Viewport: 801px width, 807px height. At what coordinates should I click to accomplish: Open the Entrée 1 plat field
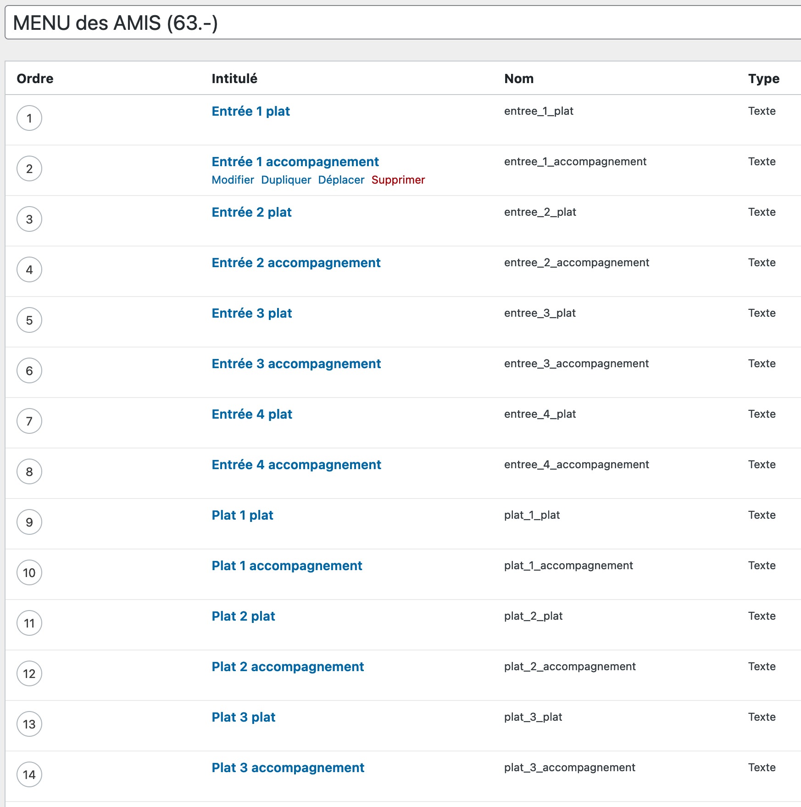tap(250, 112)
